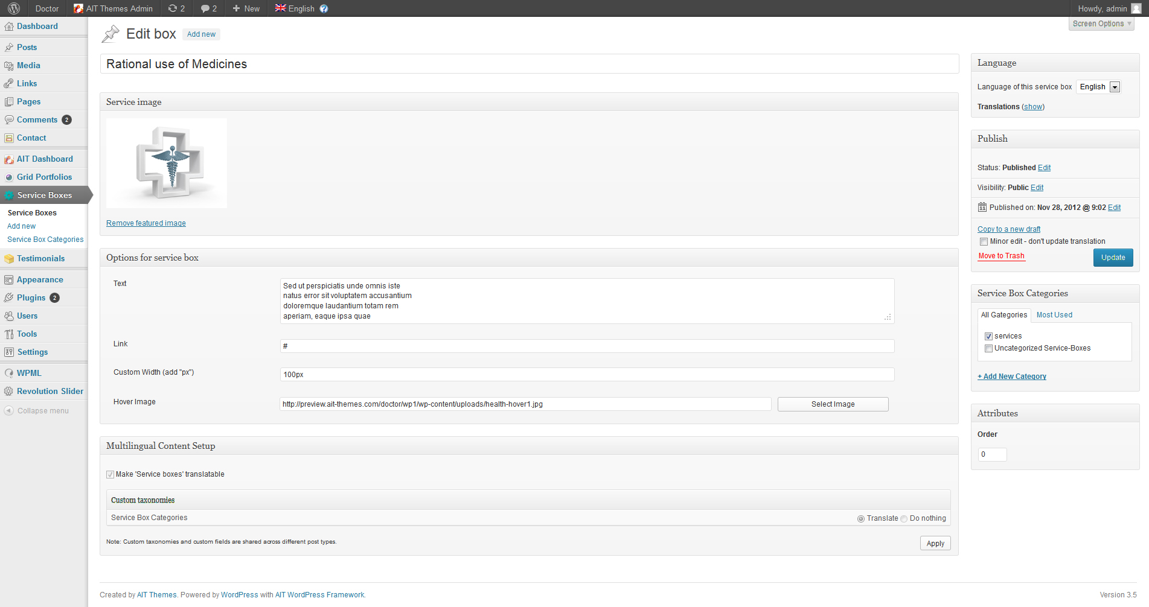Check Uncategorized Service-Boxes category
1149x607 pixels.
click(988, 349)
